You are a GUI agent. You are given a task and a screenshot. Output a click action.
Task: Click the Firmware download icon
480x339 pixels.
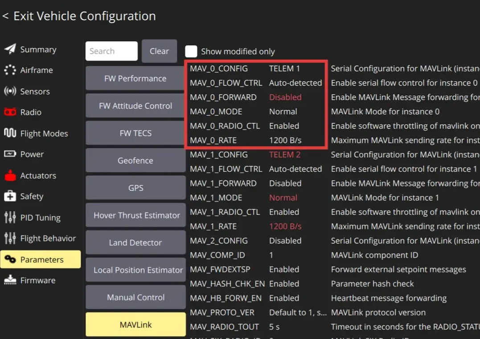10,280
